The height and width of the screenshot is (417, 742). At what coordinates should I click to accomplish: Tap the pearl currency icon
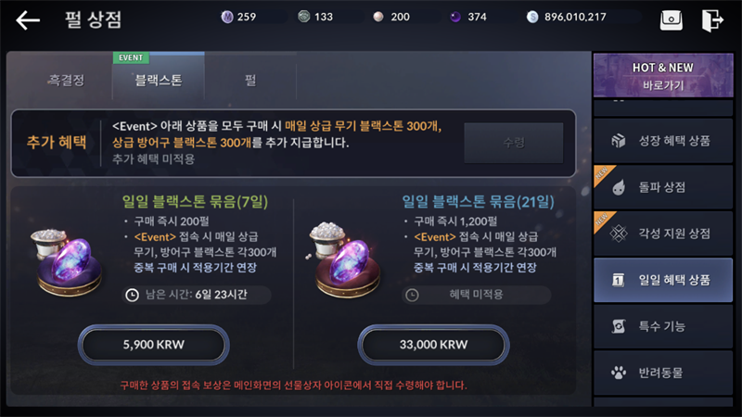coord(378,17)
